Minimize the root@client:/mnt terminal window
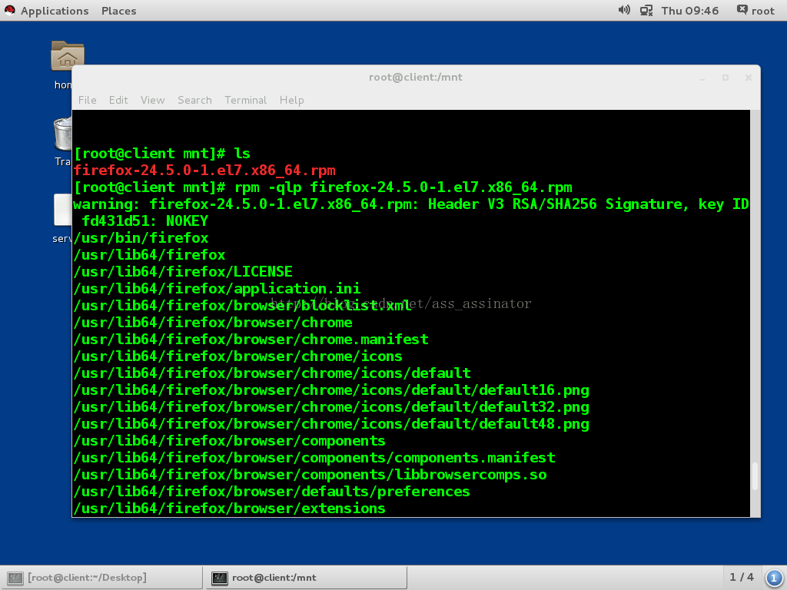 (x=702, y=78)
